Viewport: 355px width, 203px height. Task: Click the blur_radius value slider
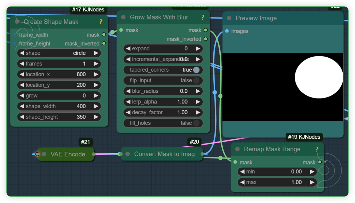point(163,91)
